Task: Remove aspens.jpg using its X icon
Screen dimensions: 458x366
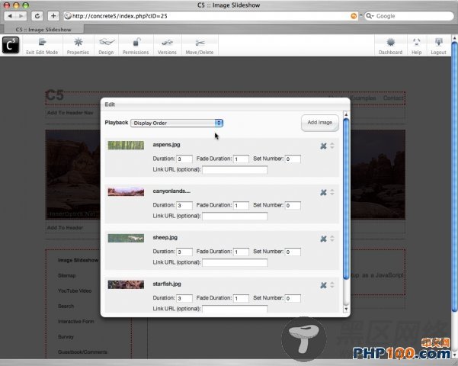Action: [323, 146]
